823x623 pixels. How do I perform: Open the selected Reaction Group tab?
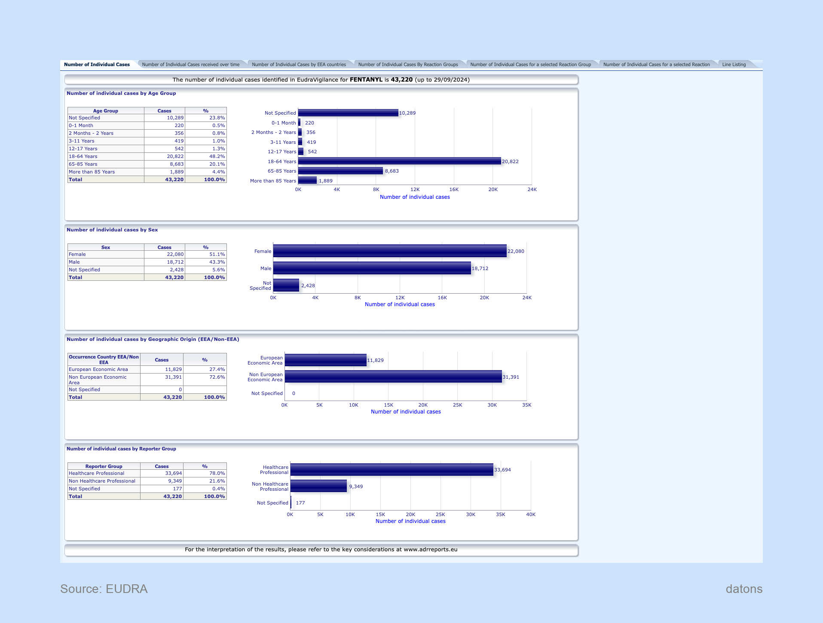[530, 64]
